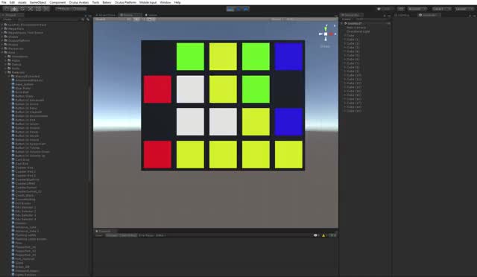The image size is (477, 277).
Task: Toggle Clear on Play in Console
Action: pos(127,235)
